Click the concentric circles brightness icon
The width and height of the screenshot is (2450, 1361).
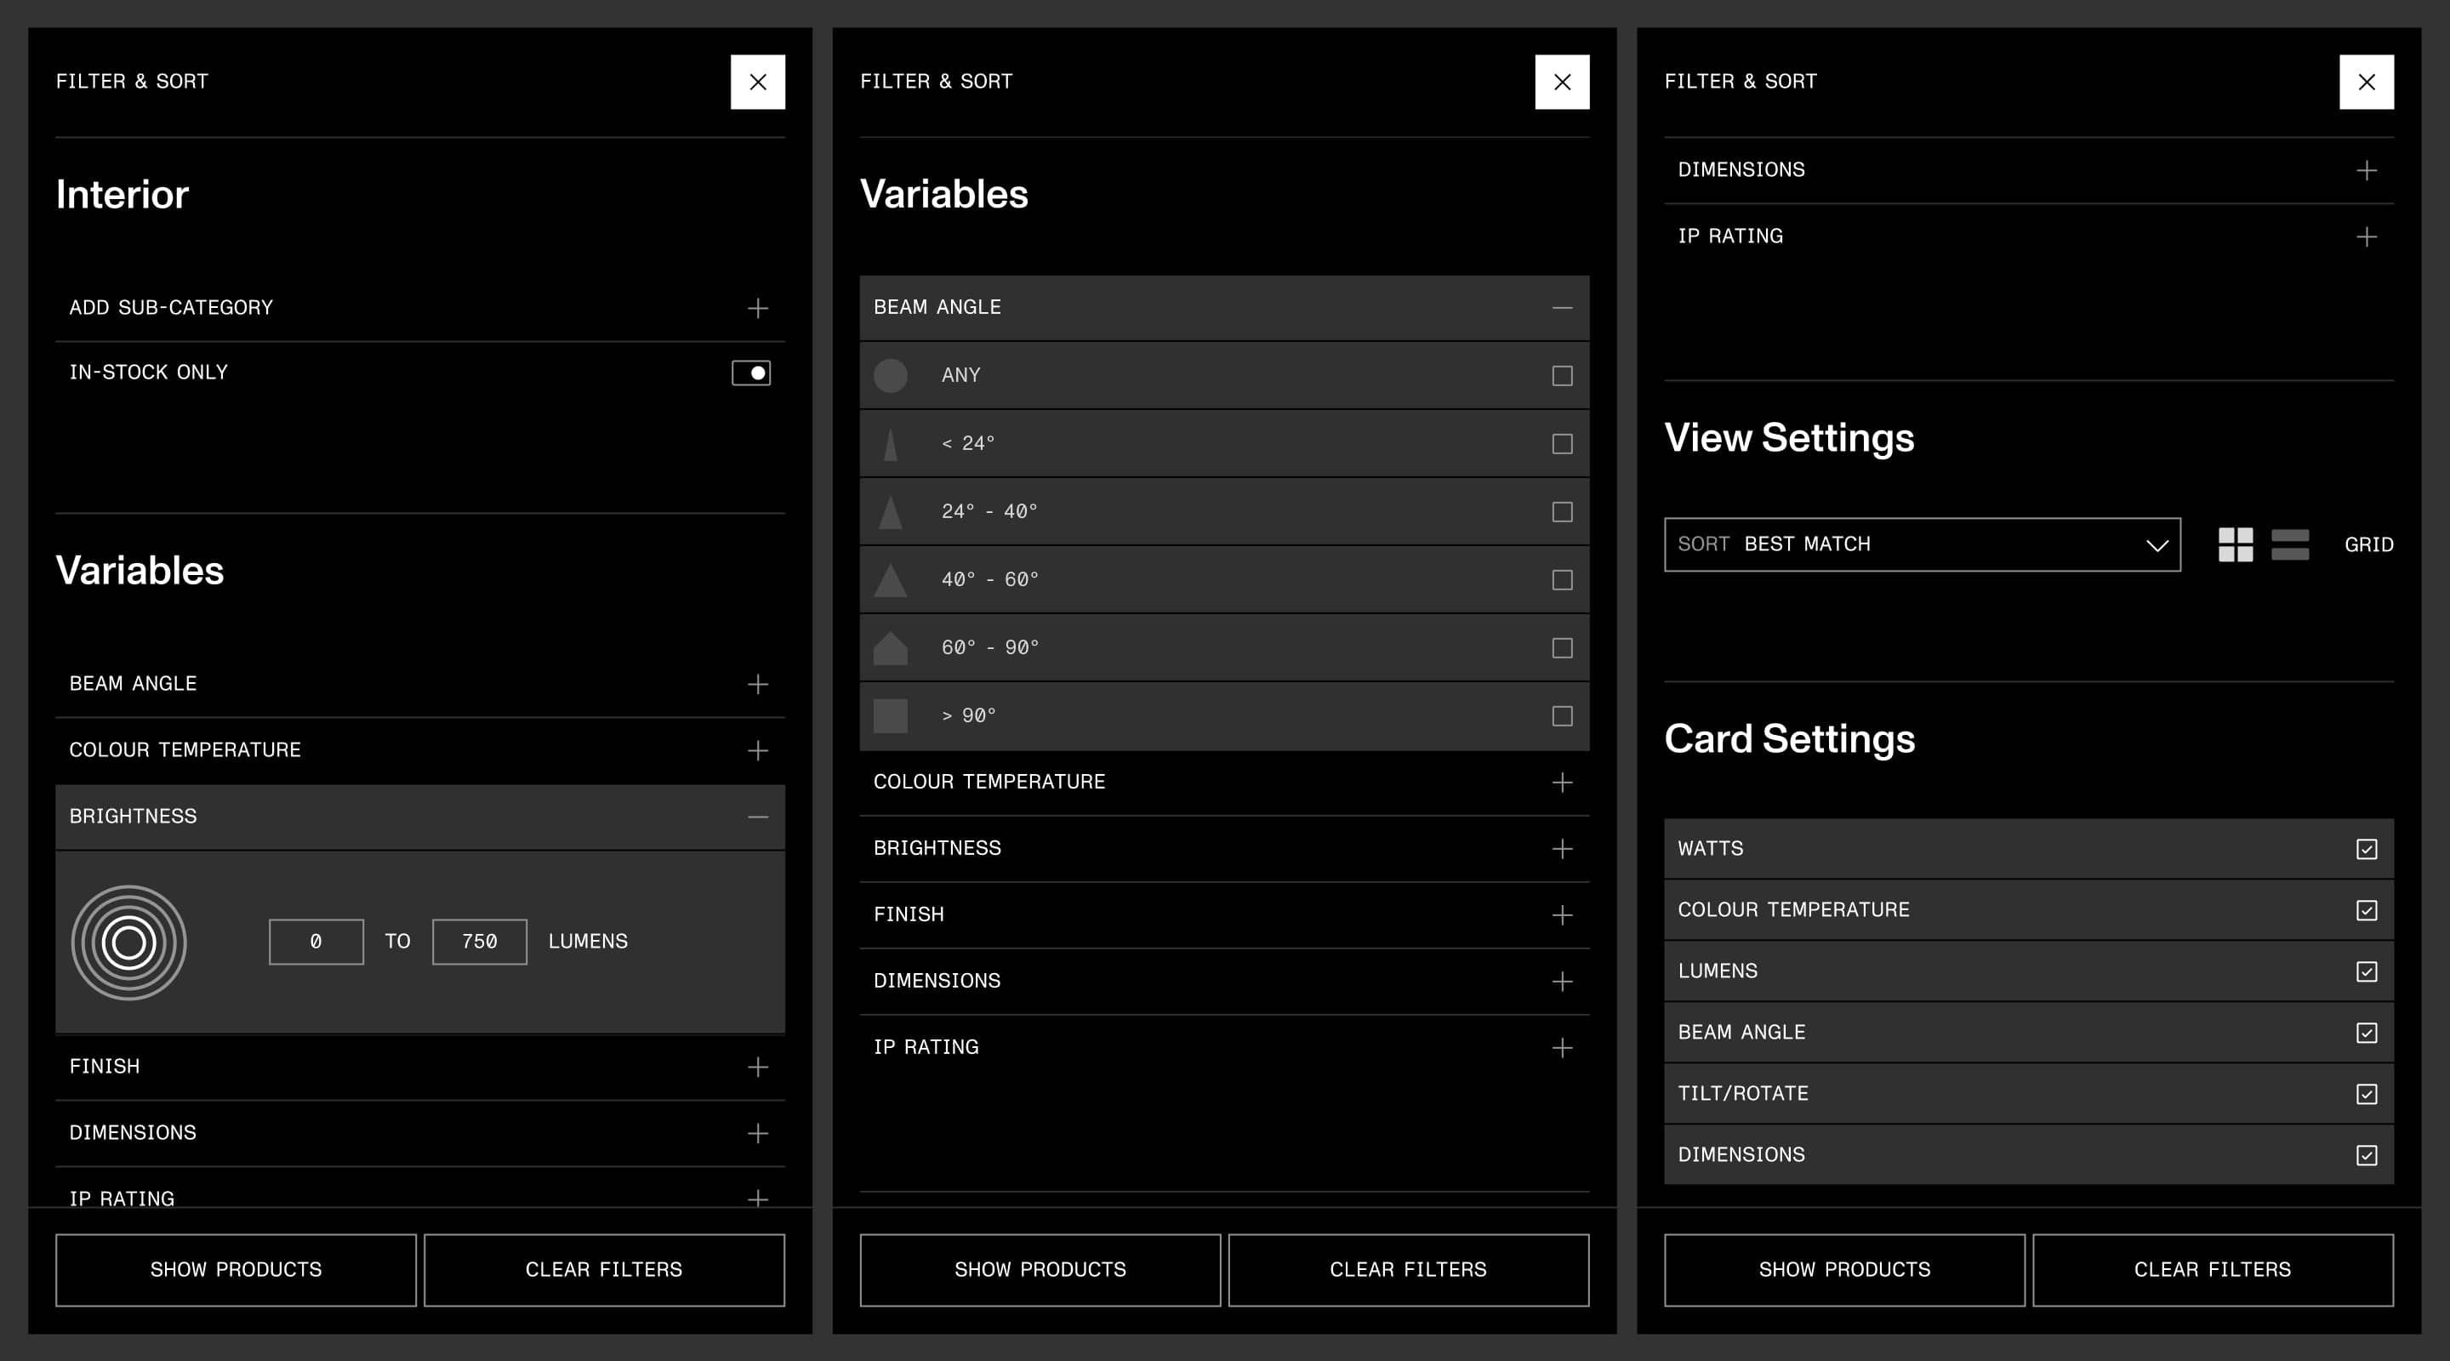(129, 942)
